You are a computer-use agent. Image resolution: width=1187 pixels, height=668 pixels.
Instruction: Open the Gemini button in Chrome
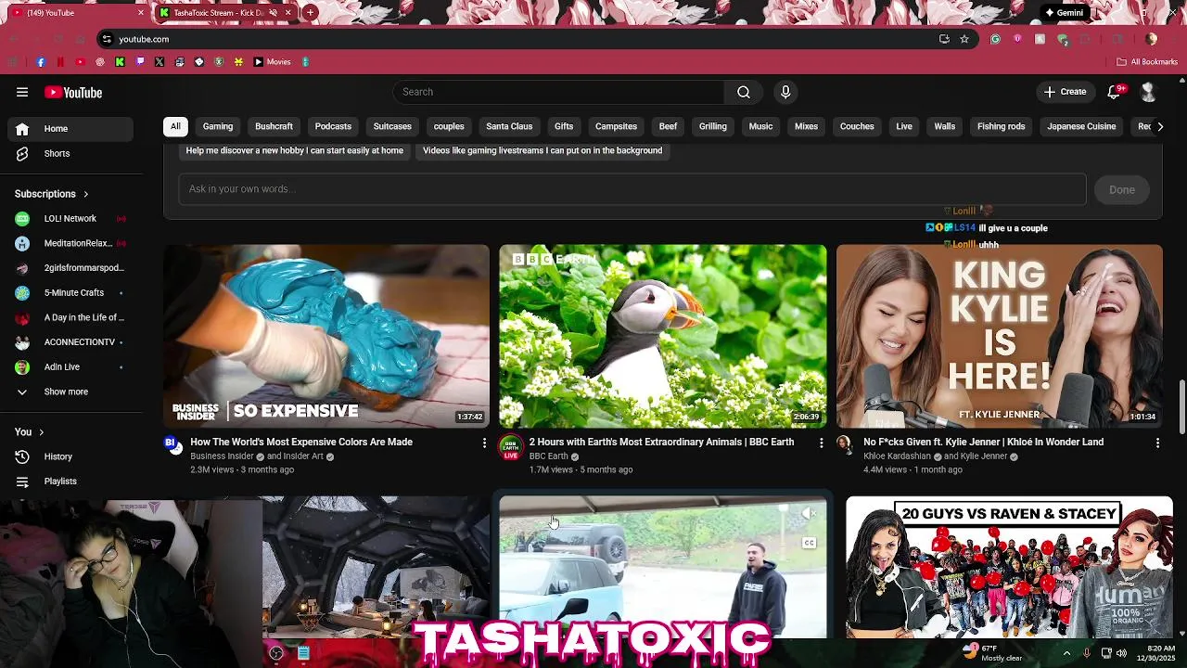click(1064, 13)
